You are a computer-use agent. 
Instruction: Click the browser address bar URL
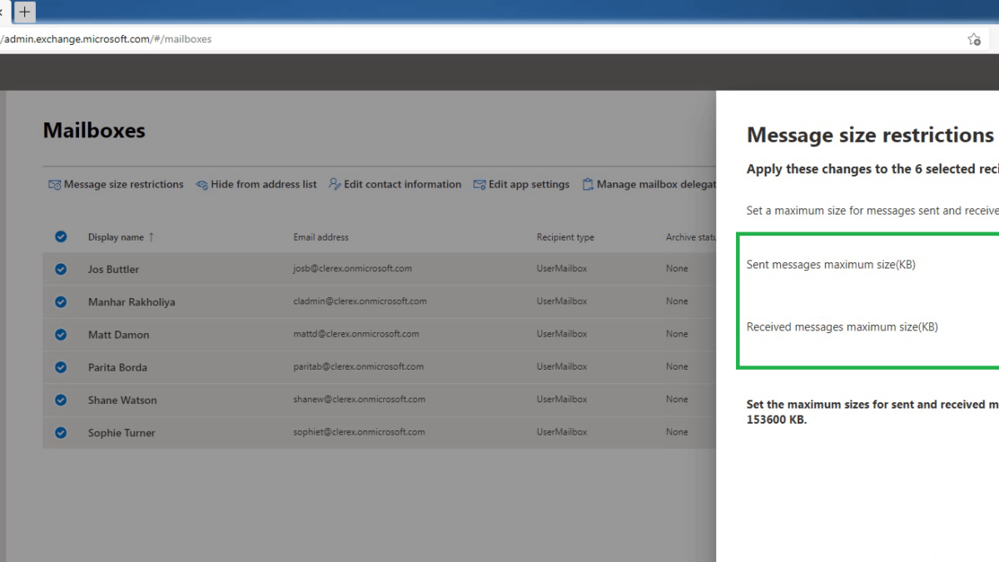[108, 39]
